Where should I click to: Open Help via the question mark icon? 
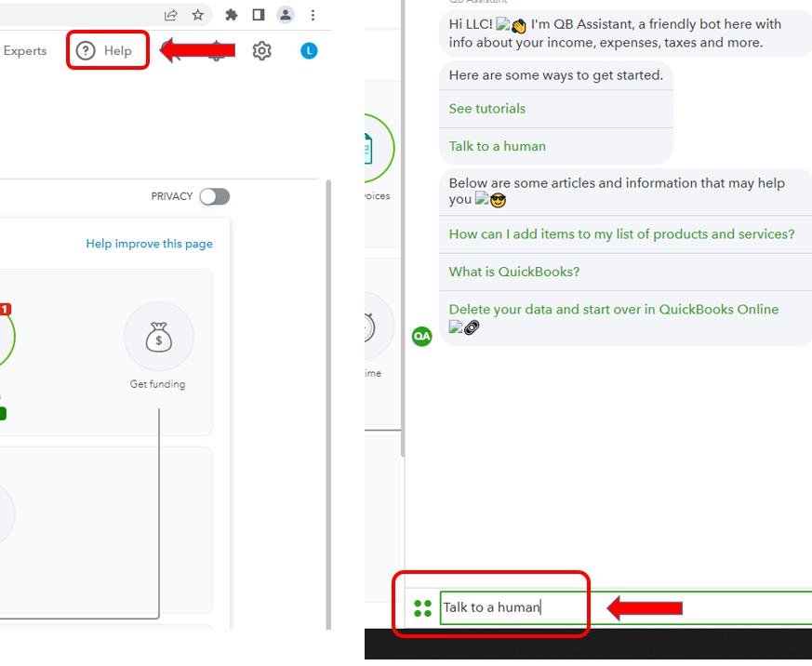click(x=87, y=50)
